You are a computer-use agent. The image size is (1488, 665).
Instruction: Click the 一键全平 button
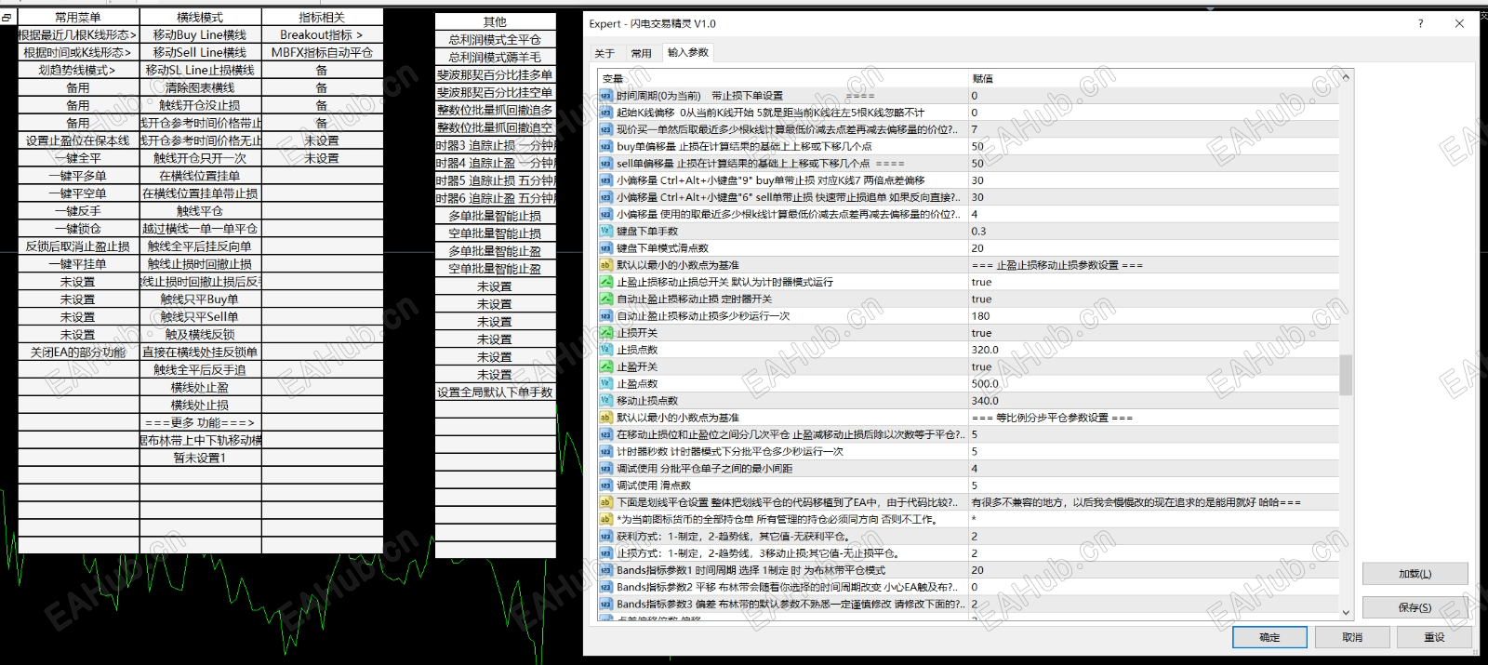(78, 158)
